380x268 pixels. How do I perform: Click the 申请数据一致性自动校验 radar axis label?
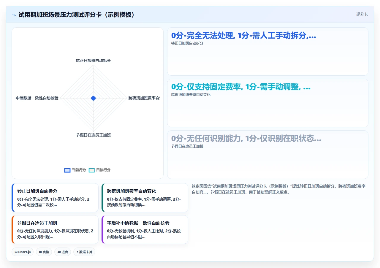coord(37,98)
